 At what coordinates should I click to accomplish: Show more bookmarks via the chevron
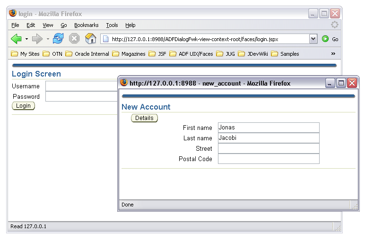(333, 54)
